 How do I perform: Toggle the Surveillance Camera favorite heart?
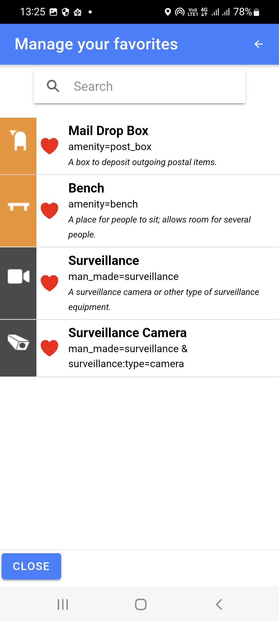50,348
